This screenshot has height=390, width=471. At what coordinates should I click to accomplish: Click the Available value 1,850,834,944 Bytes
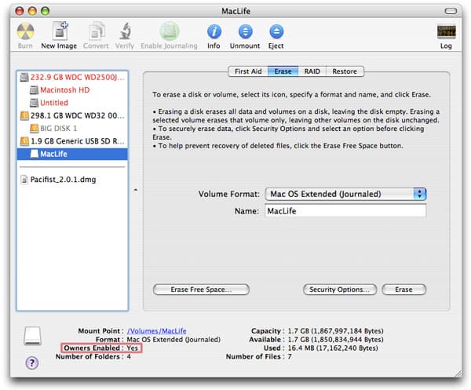pos(335,340)
